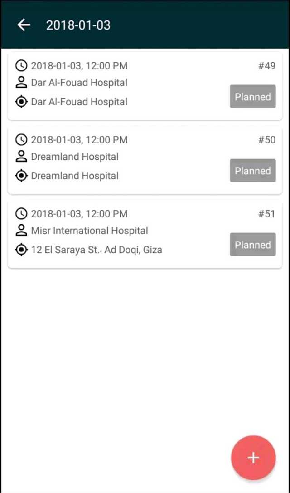290x493 pixels.
Task: Select 12 El Saraya St. address text
Action: point(97,250)
